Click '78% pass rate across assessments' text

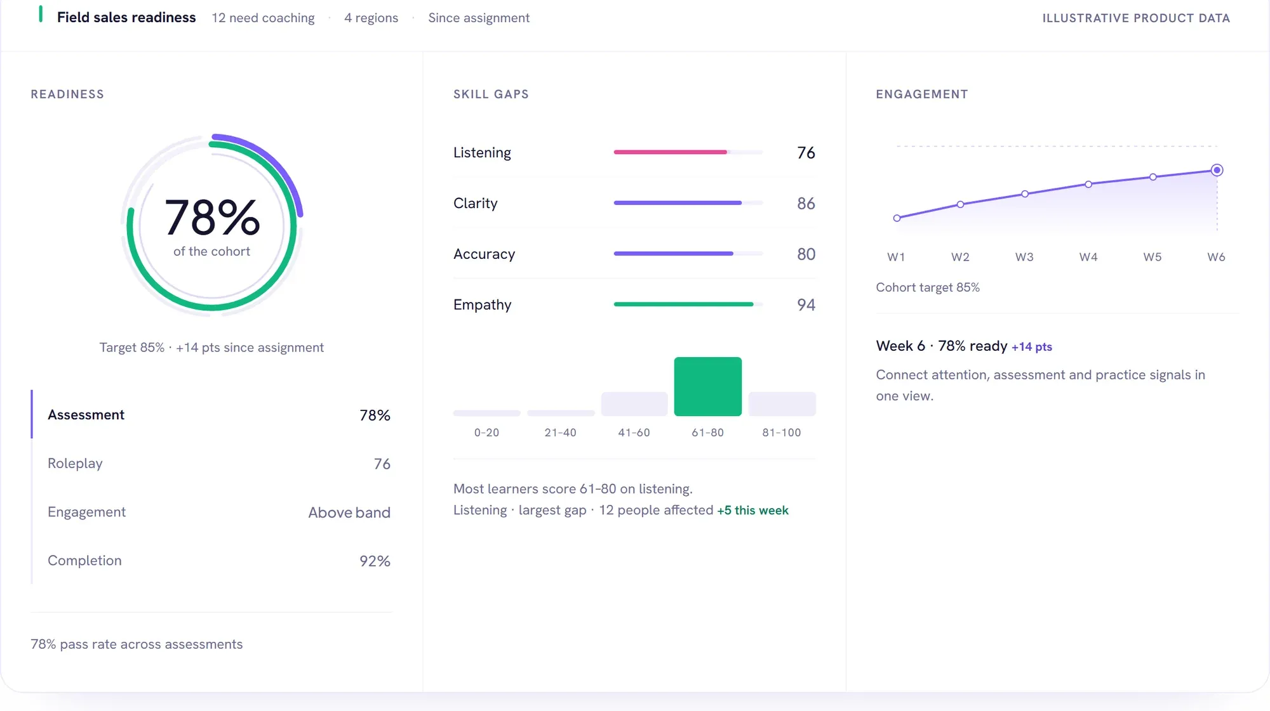click(x=137, y=644)
